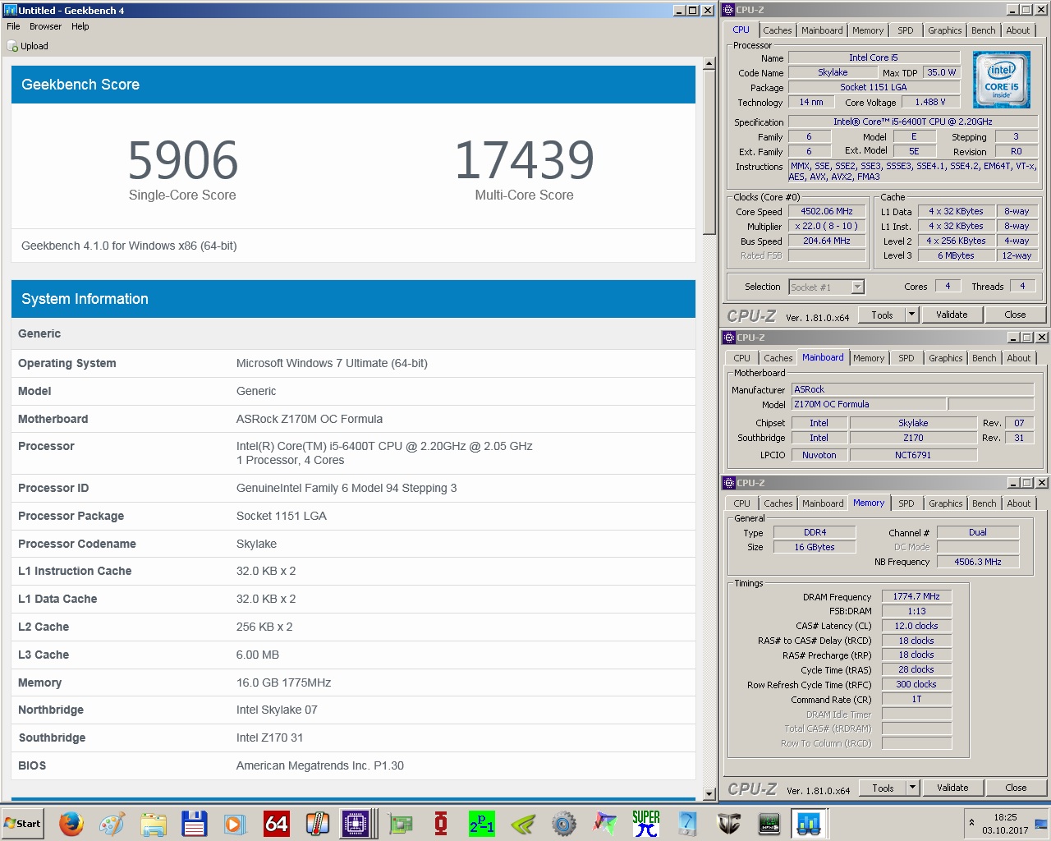Viewport: 1051px width, 841px height.
Task: Click the Multiplier value 'x 22.0 ( 8 - 10 )'
Action: point(827,226)
